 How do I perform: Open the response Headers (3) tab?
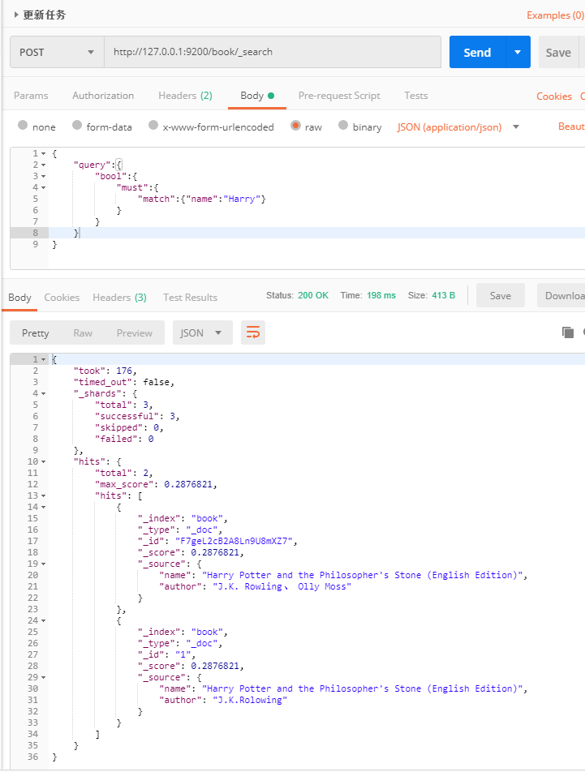[119, 298]
